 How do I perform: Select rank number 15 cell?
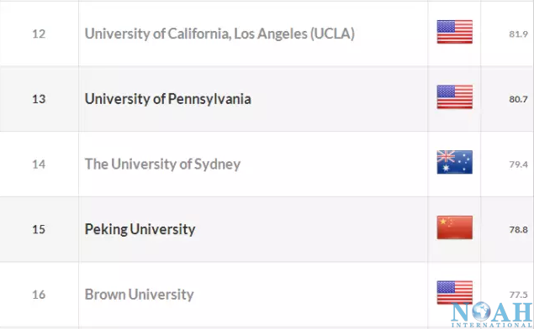(39, 229)
